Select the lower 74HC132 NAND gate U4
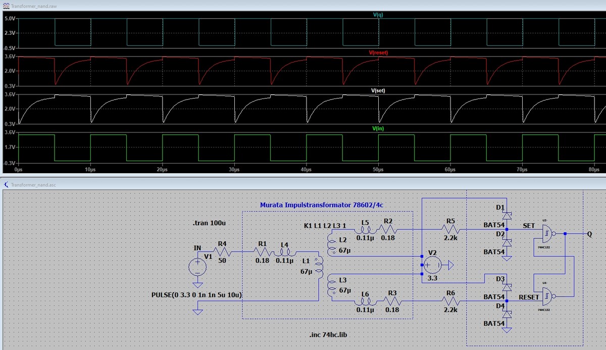The width and height of the screenshot is (606, 350). coord(546,295)
